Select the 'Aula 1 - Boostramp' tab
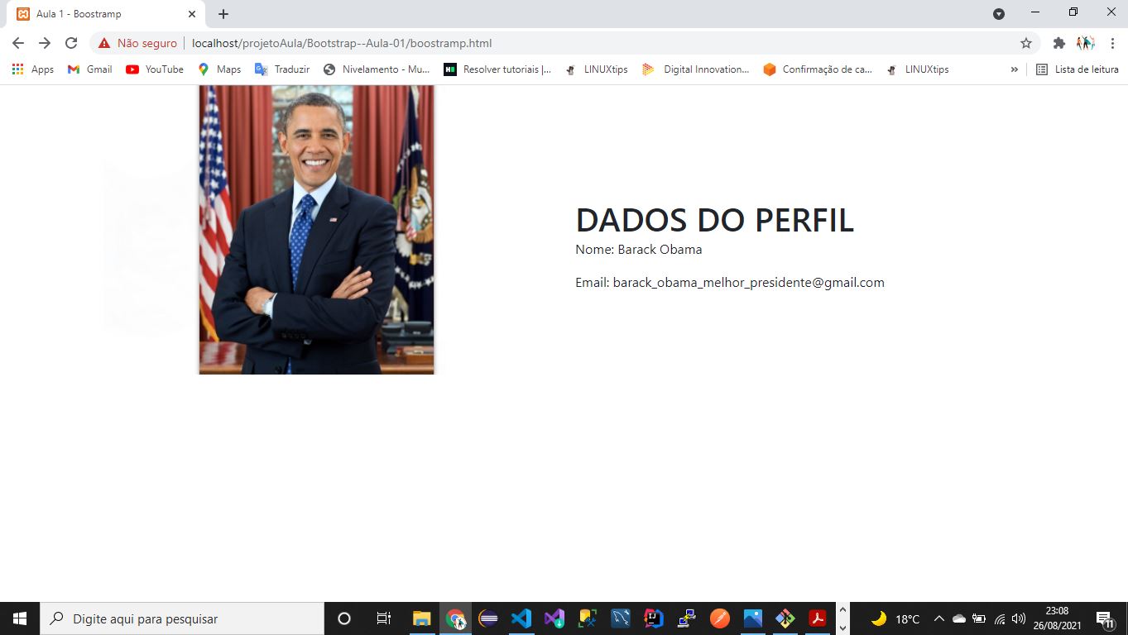1128x635 pixels. (x=99, y=13)
